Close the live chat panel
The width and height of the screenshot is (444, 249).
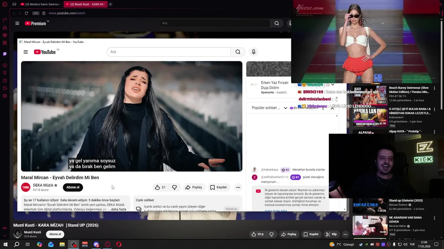(x=332, y=108)
